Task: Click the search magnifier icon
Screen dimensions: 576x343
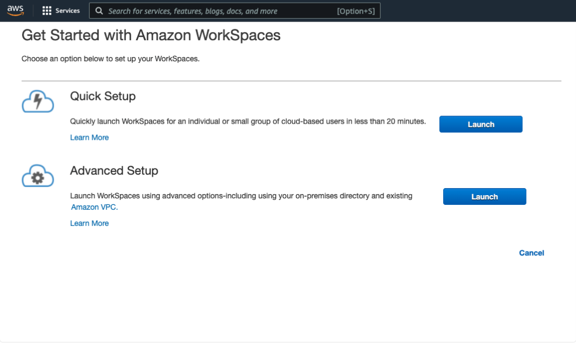Action: pyautogui.click(x=99, y=11)
